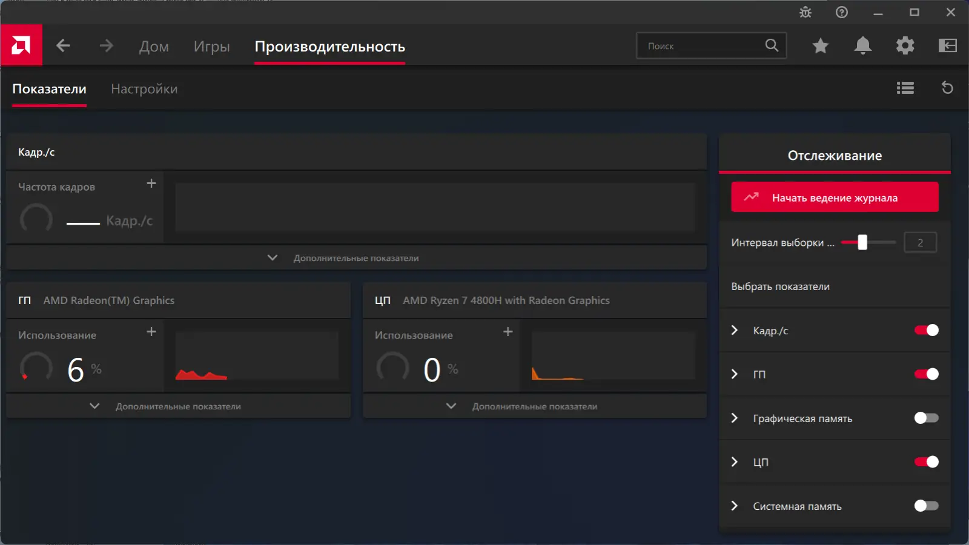The width and height of the screenshot is (969, 545).
Task: Enable the Графическая память toggle
Action: click(926, 418)
